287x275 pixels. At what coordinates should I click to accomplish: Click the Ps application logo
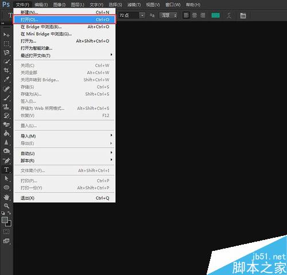click(6, 4)
